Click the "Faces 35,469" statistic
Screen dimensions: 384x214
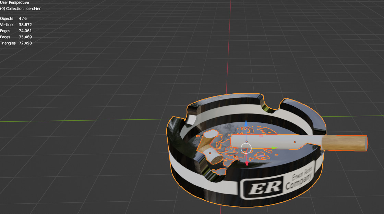coord(16,37)
